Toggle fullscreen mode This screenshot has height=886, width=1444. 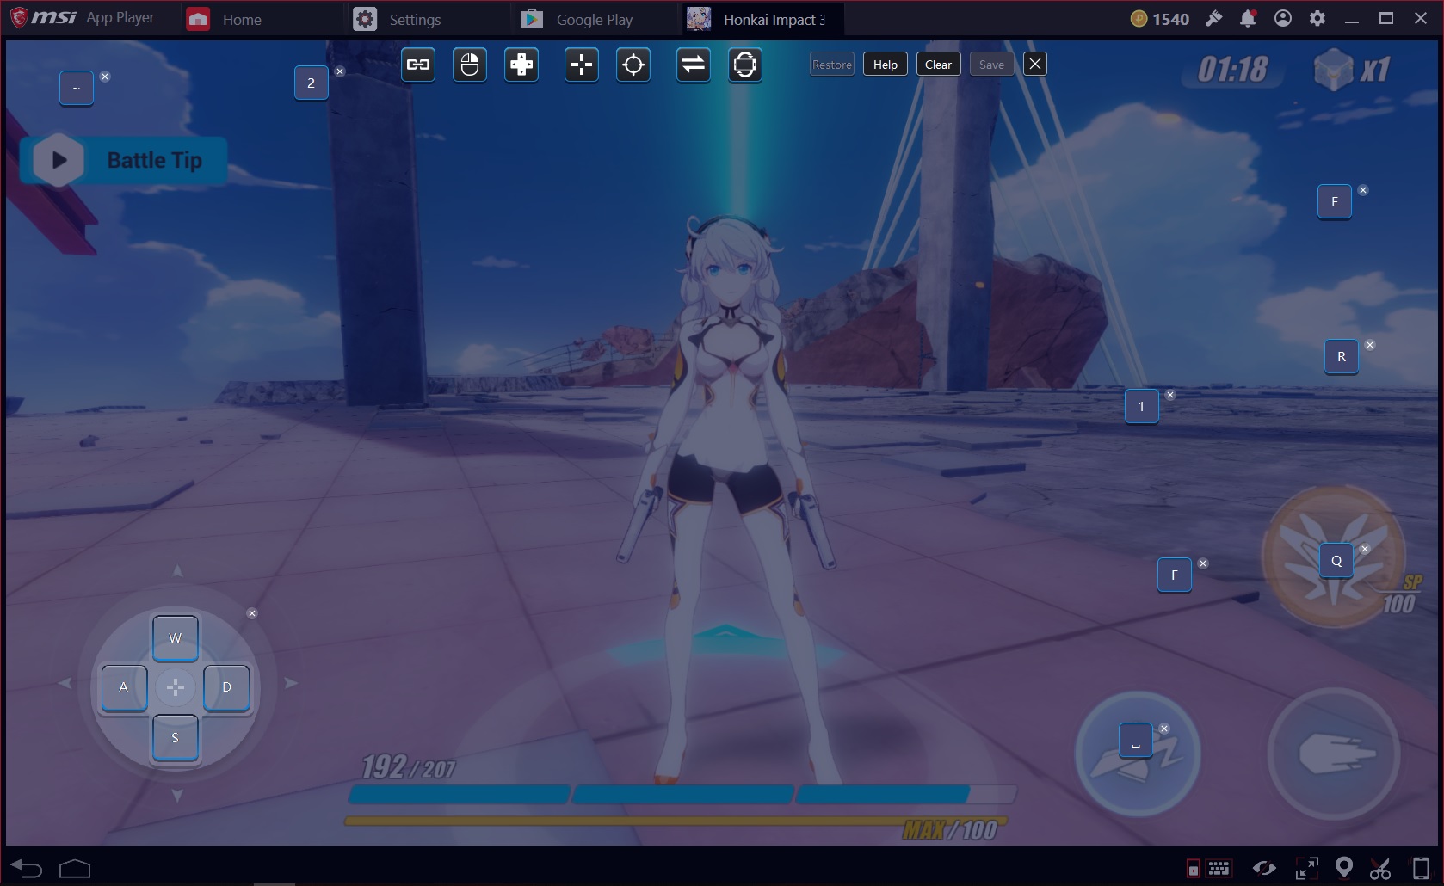1306,869
